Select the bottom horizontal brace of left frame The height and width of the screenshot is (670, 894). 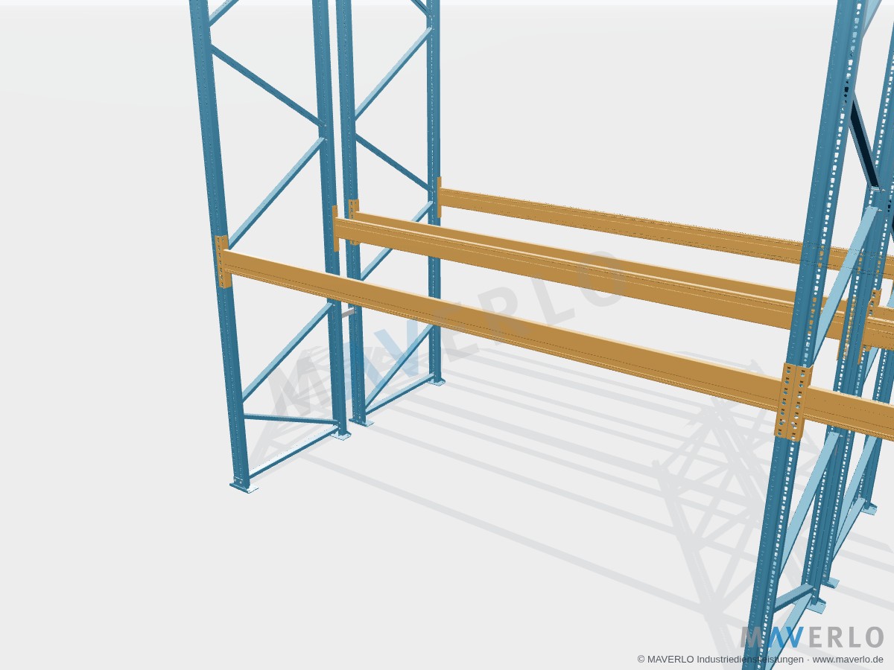point(291,419)
